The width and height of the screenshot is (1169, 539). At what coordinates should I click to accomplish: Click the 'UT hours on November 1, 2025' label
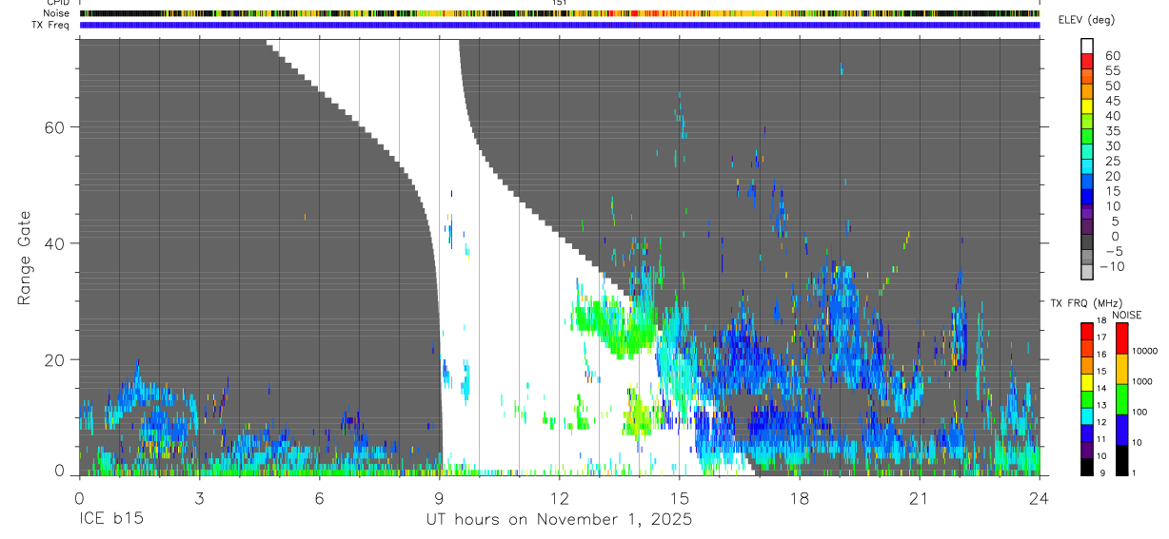(x=559, y=520)
